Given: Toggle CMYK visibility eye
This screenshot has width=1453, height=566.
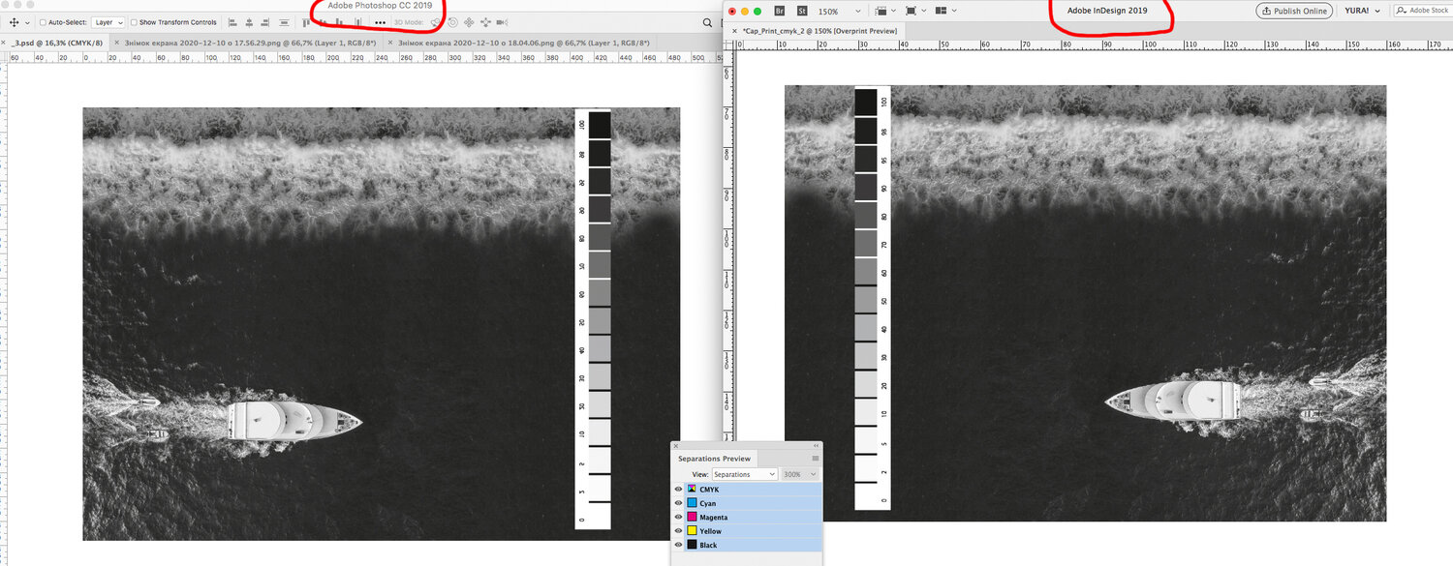Looking at the screenshot, I should coord(678,490).
